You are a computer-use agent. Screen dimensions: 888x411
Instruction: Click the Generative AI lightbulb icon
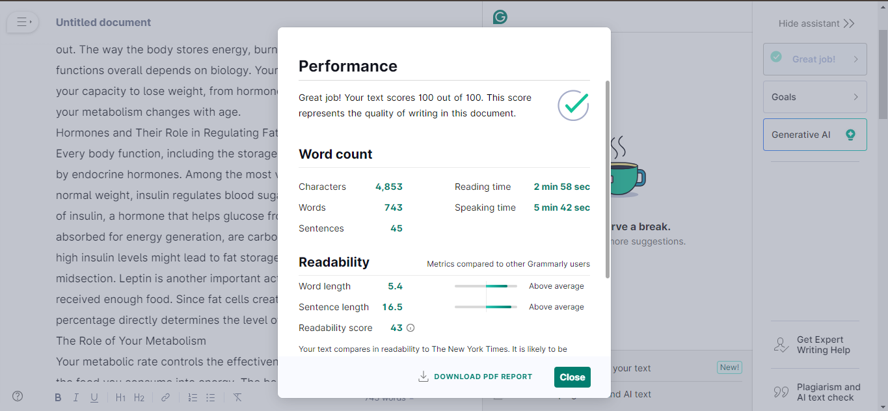coord(850,135)
